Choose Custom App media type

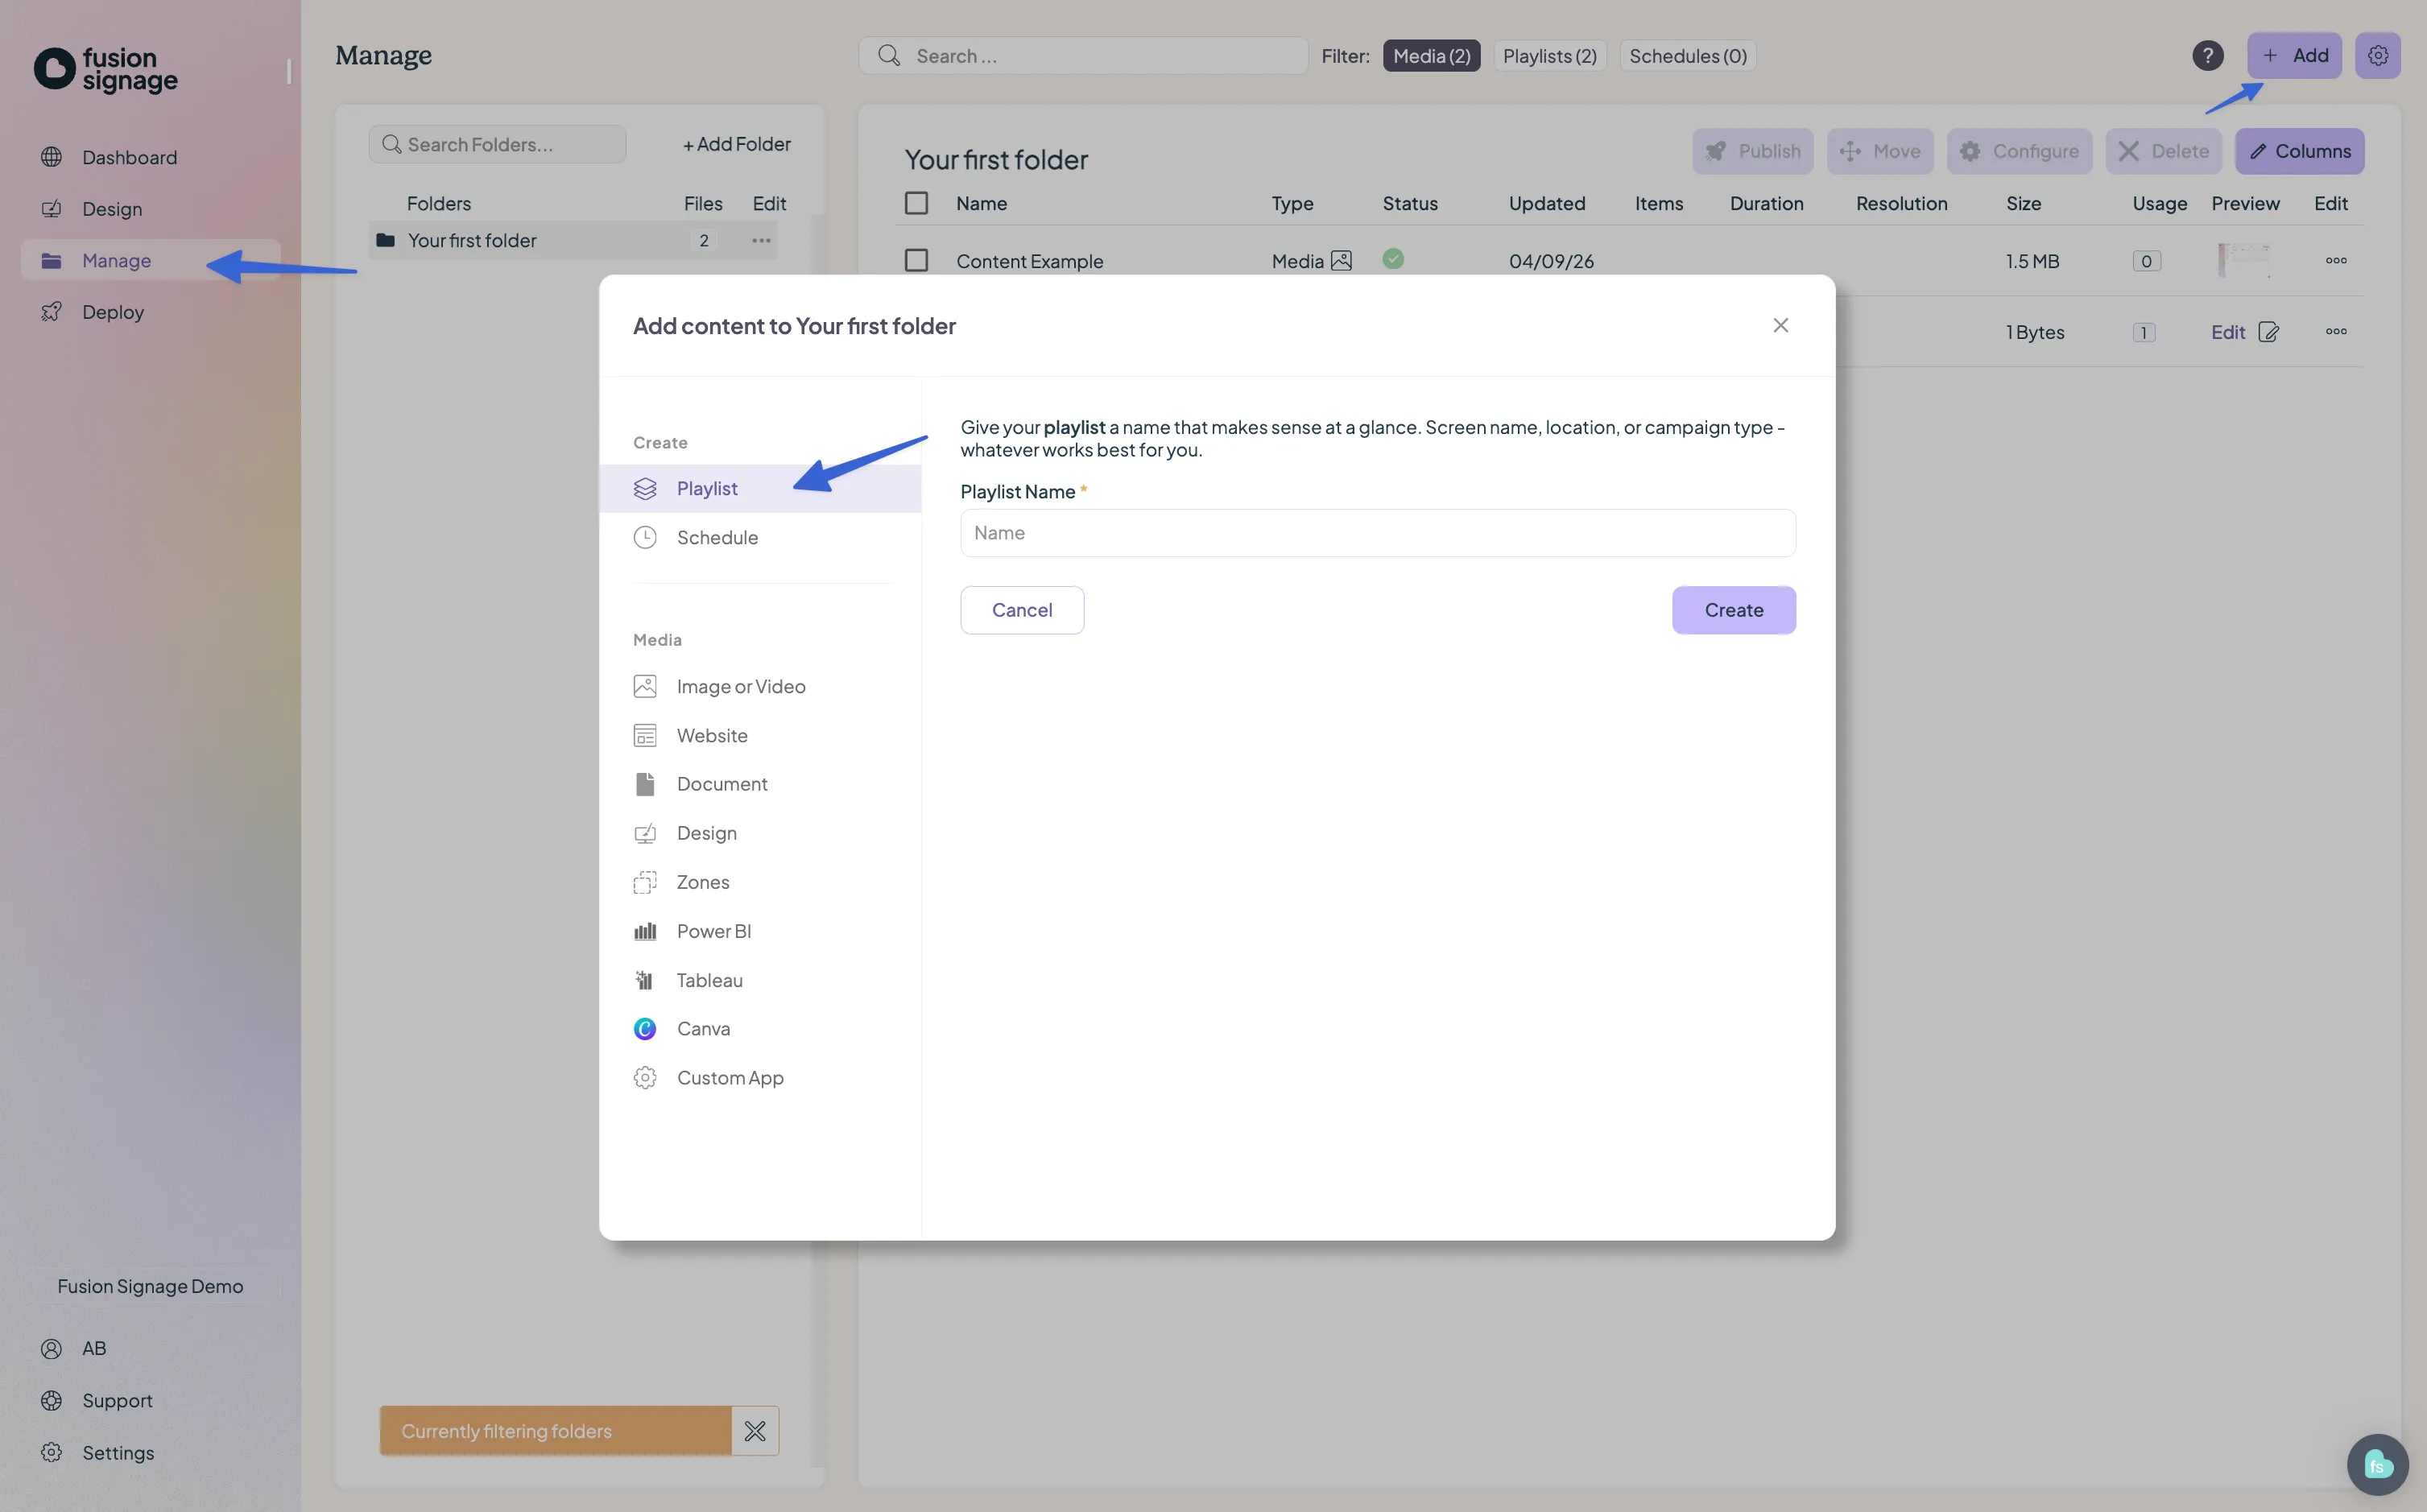pos(760,1077)
